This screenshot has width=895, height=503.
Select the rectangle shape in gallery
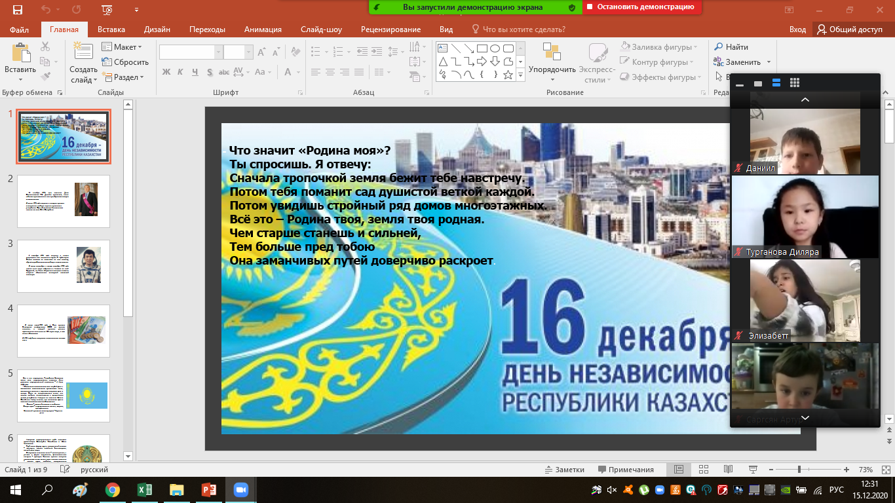pos(482,48)
